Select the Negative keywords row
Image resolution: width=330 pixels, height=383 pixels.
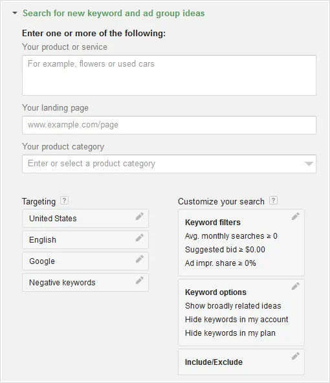tap(85, 282)
